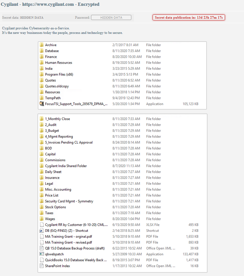Select the 4_Mgmt Reporting folder name
Image resolution: width=244 pixels, height=276 pixels.
pos(59,136)
